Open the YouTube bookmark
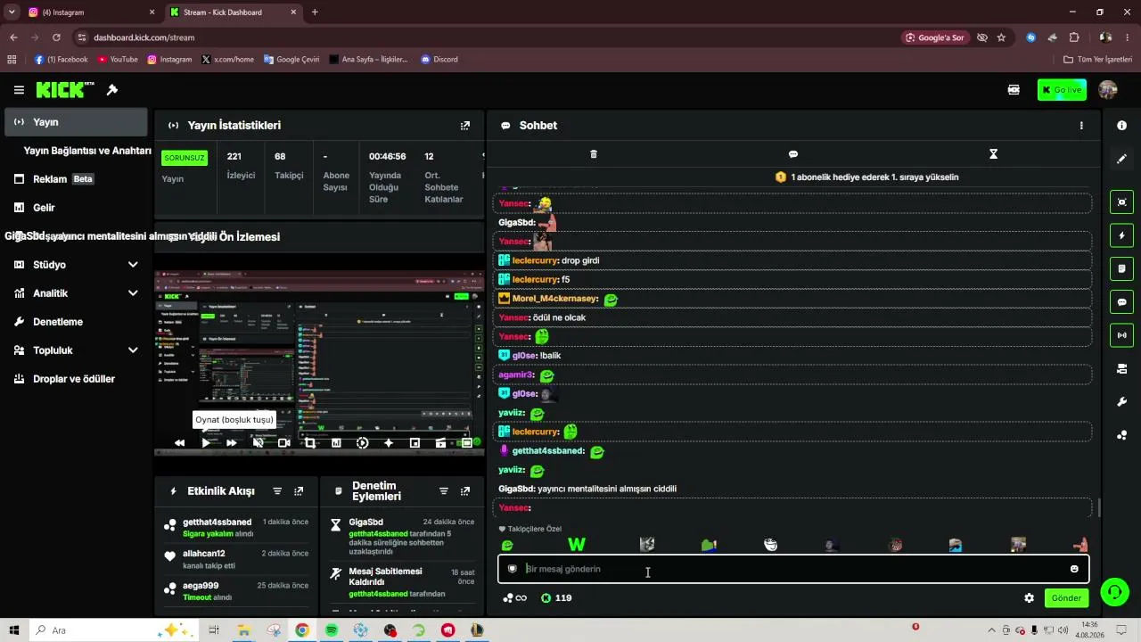The image size is (1141, 642). pos(118,60)
